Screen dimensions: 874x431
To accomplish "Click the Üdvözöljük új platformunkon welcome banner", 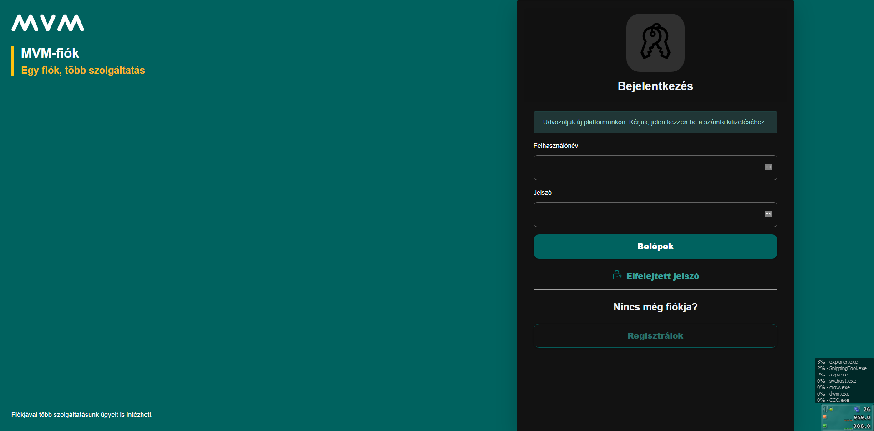I will coord(655,122).
